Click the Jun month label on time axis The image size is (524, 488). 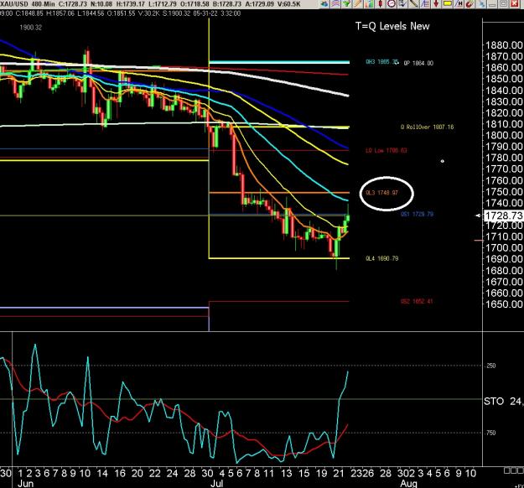click(25, 483)
